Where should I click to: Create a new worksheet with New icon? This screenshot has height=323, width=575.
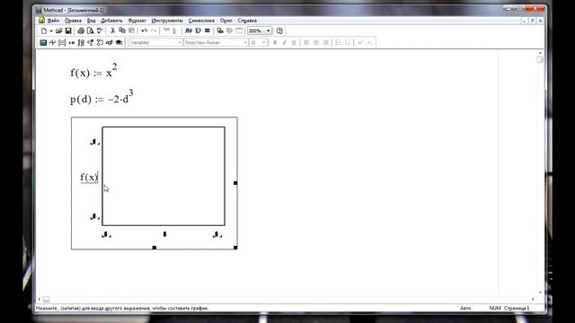point(44,31)
